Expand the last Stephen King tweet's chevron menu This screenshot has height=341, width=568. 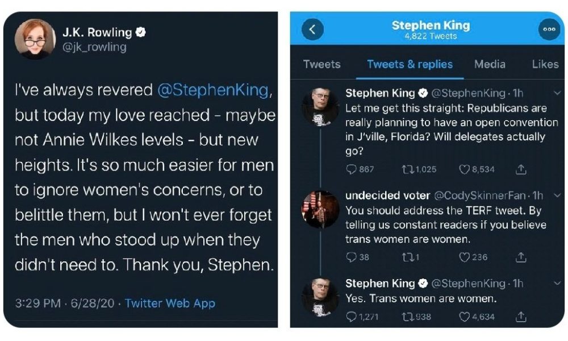(x=557, y=283)
